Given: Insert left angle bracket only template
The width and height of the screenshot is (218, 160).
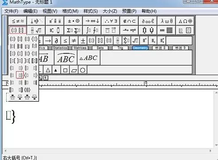Looking at the screenshot, I should click(x=27, y=75).
